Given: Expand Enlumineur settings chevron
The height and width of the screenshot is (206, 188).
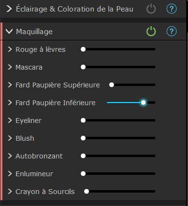Looking at the screenshot, I should click(10, 174).
